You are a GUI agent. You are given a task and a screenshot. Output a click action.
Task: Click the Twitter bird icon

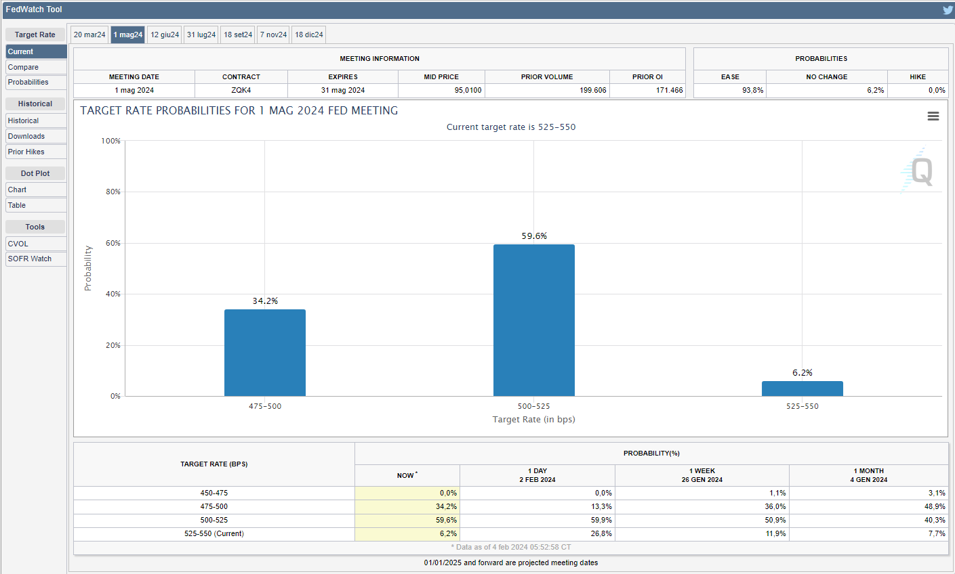point(947,9)
